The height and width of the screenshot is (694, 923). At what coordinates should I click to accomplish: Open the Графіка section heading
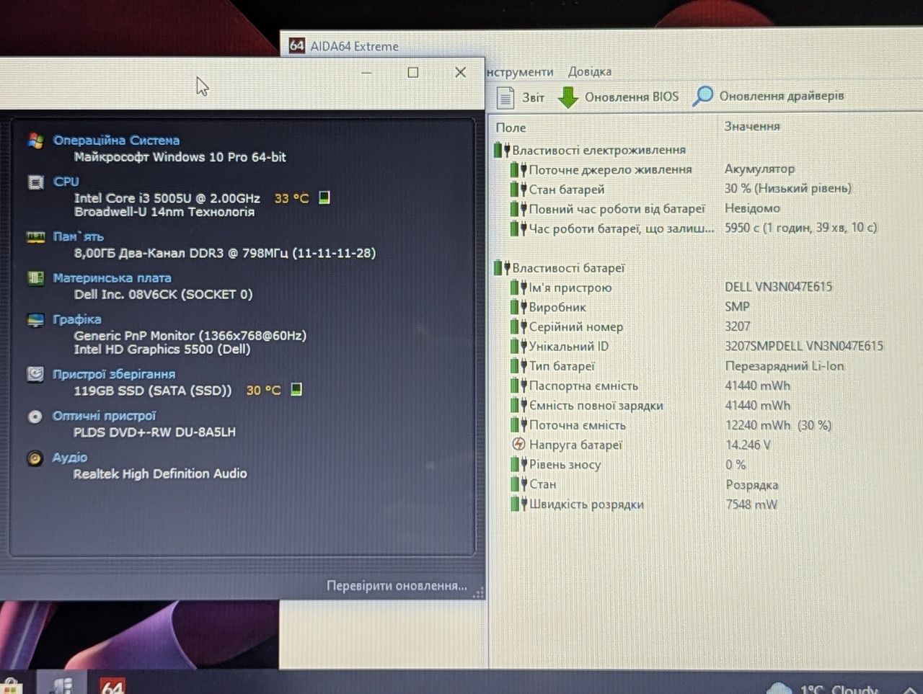coord(77,319)
